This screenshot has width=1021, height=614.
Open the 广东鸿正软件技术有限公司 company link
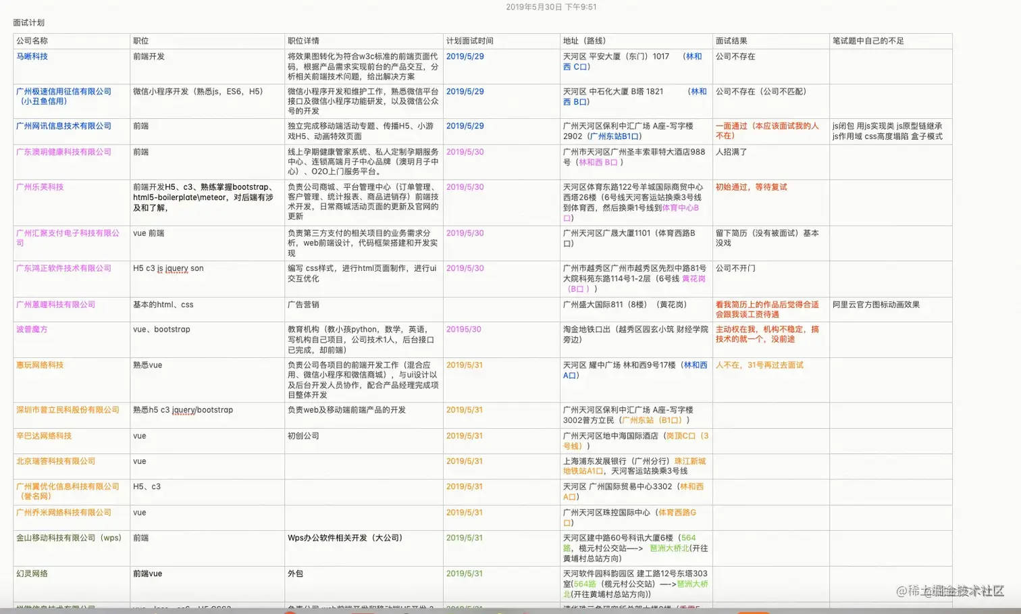tap(63, 269)
